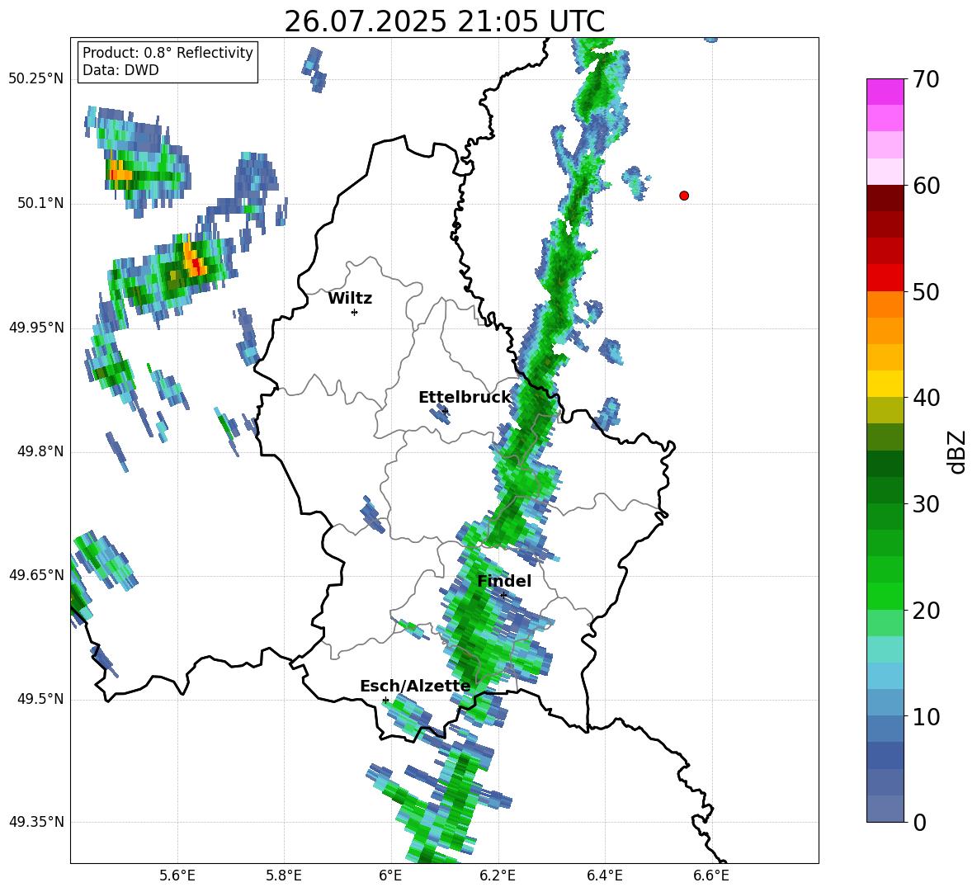This screenshot has height=892, width=977.
Task: Click the 6.4°E longitude label
Action: pyautogui.click(x=604, y=875)
